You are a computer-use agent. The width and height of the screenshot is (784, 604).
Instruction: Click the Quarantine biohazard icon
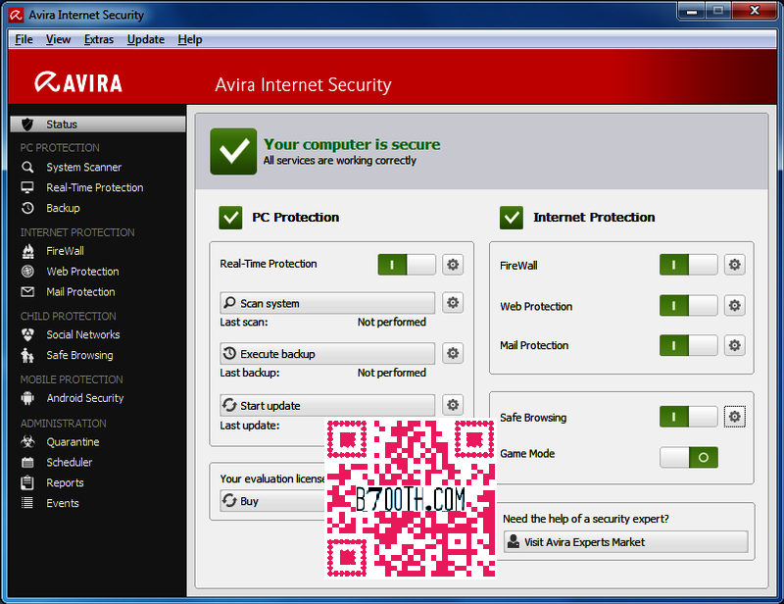click(27, 442)
